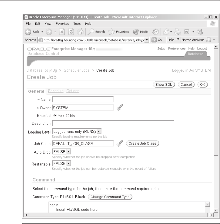Click the Back arrow icon
220x224 pixels.
click(28, 32)
